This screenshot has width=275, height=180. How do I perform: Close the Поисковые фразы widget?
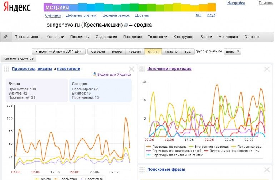click(266, 170)
